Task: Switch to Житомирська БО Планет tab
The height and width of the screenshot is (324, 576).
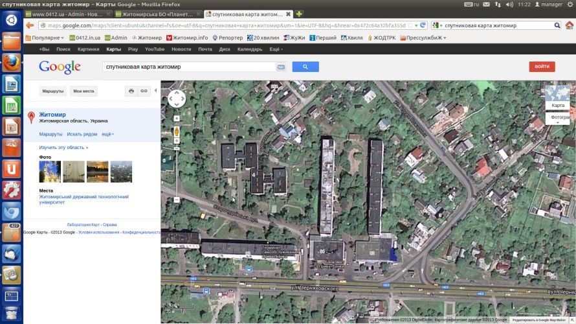Action: pyautogui.click(x=158, y=14)
